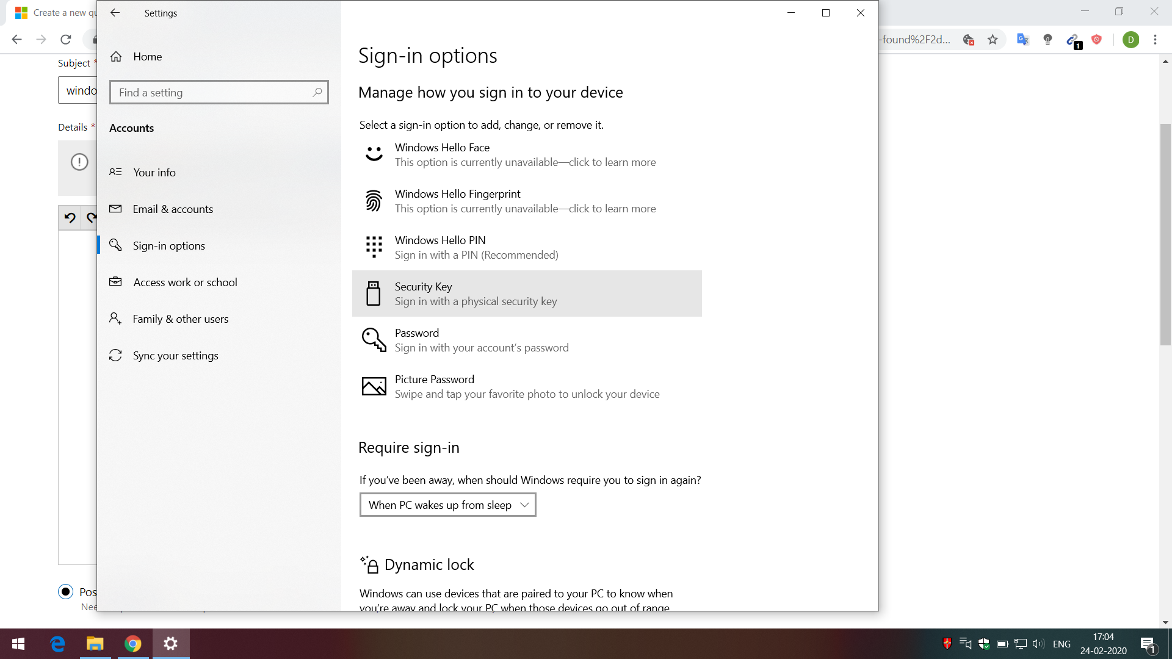
Task: Click the fingerprint icon
Action: [x=374, y=200]
